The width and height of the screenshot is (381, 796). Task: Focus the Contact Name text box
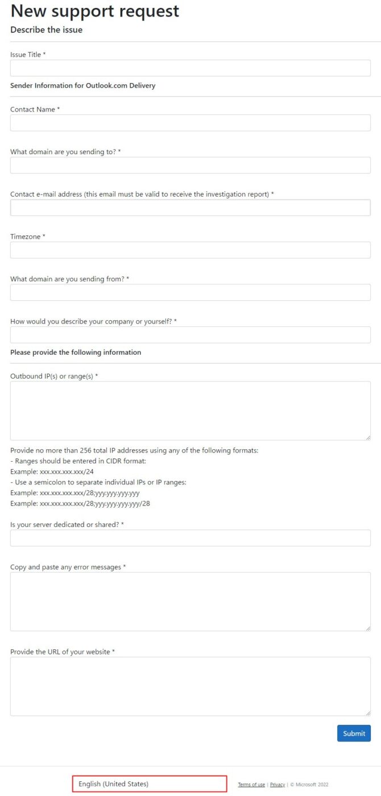(x=190, y=123)
